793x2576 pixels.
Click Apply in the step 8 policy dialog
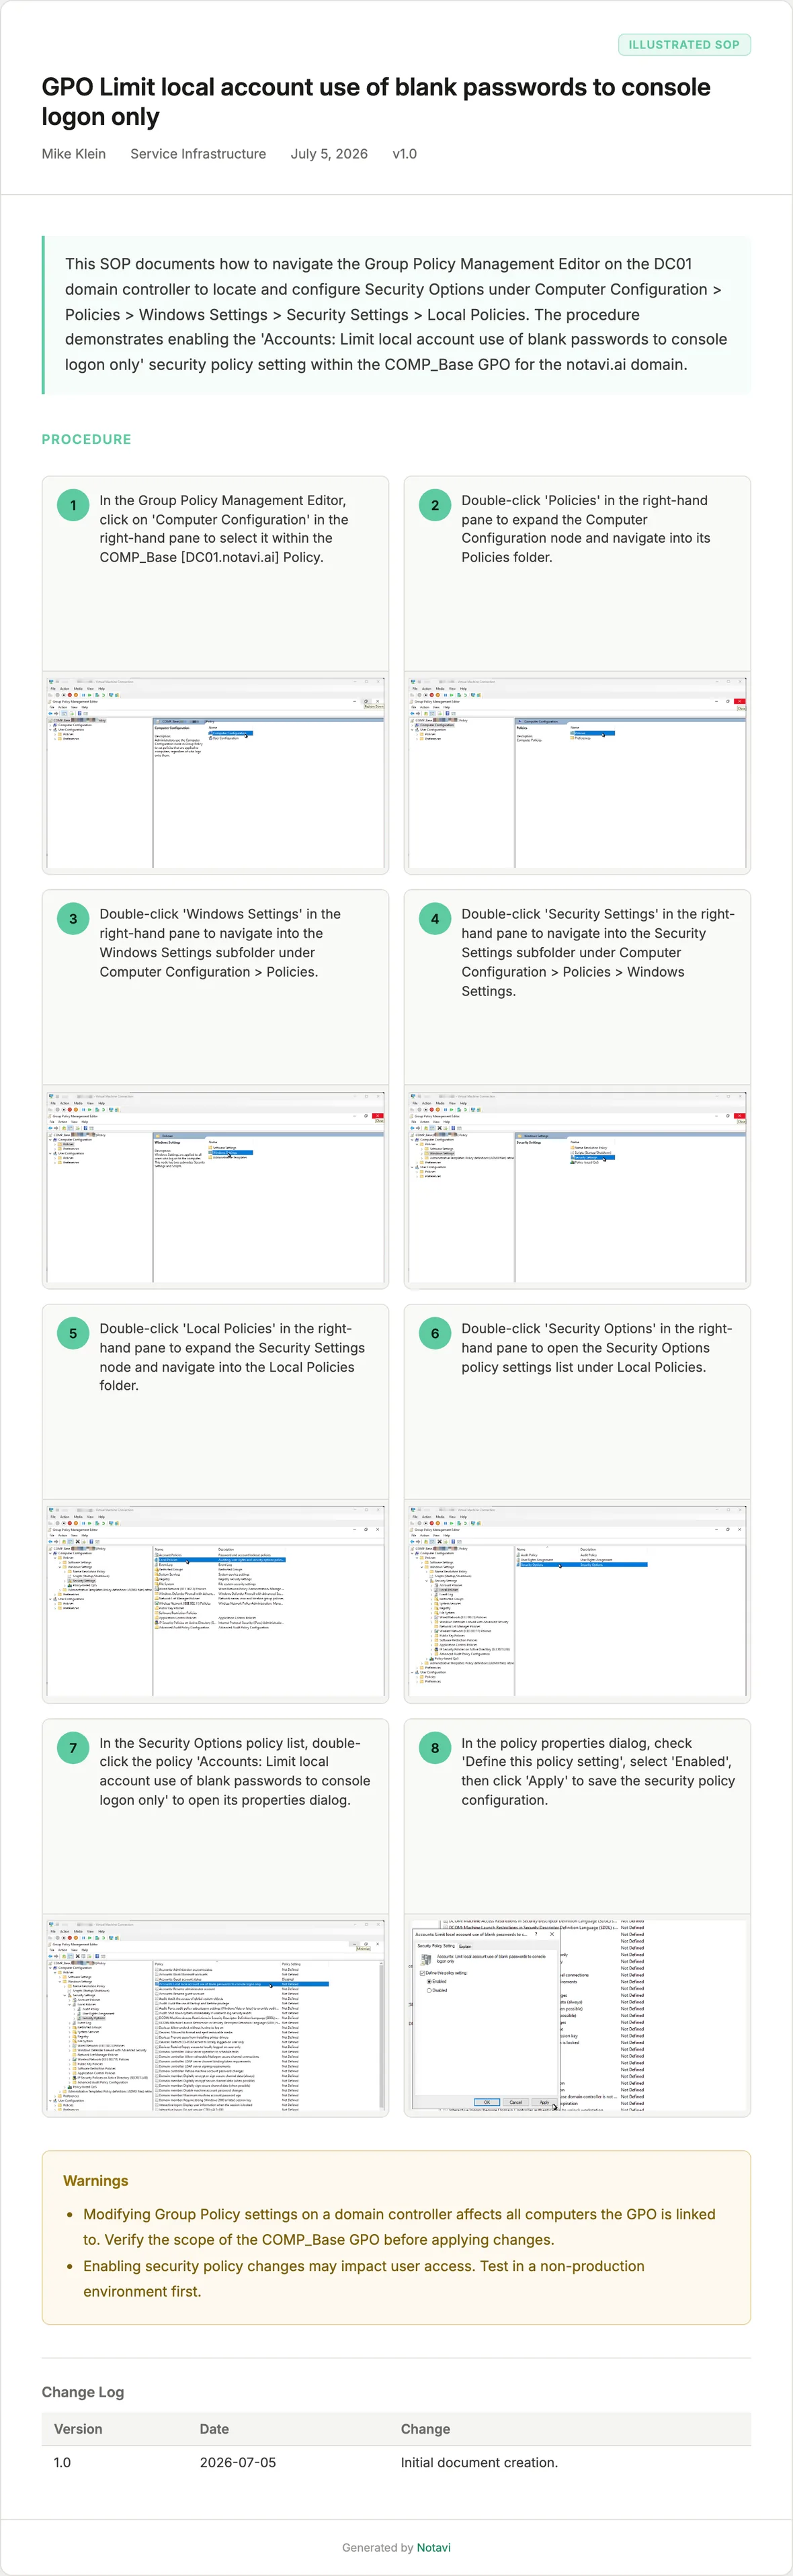click(544, 2103)
